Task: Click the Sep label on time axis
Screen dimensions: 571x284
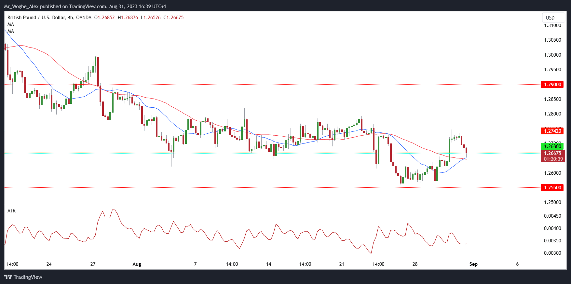Action: pos(473,264)
